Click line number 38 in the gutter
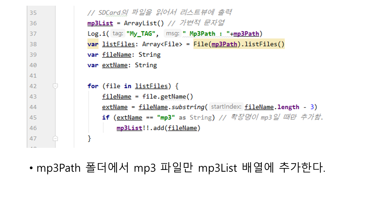 (33, 44)
